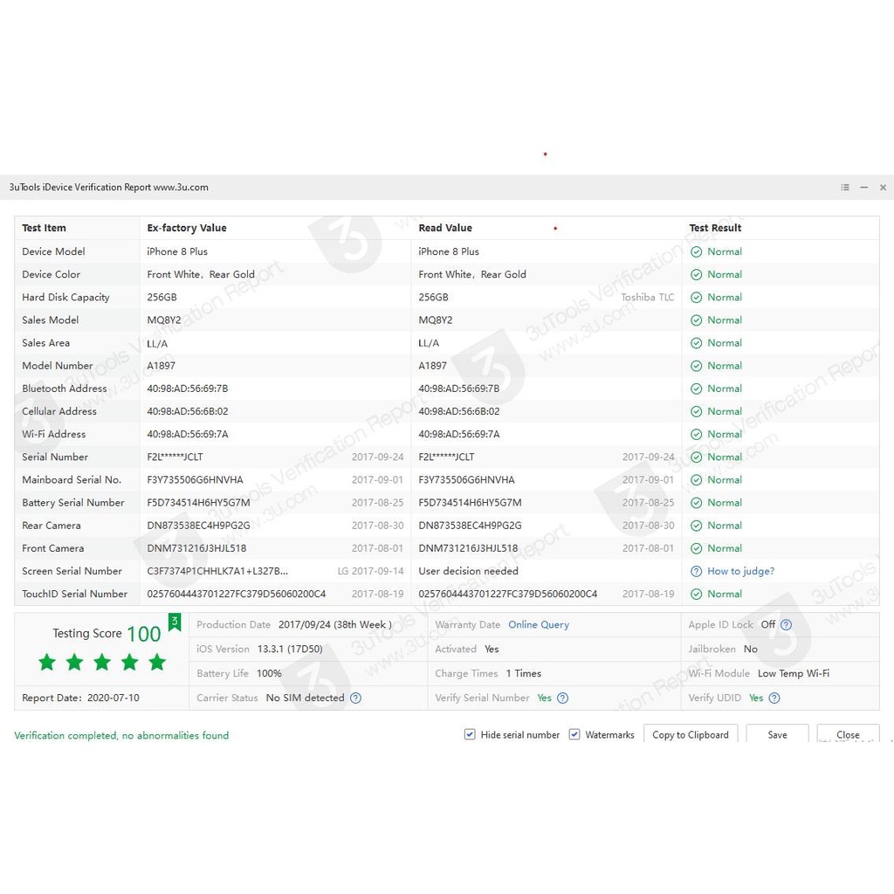Click the User decision needed text

pyautogui.click(x=468, y=571)
